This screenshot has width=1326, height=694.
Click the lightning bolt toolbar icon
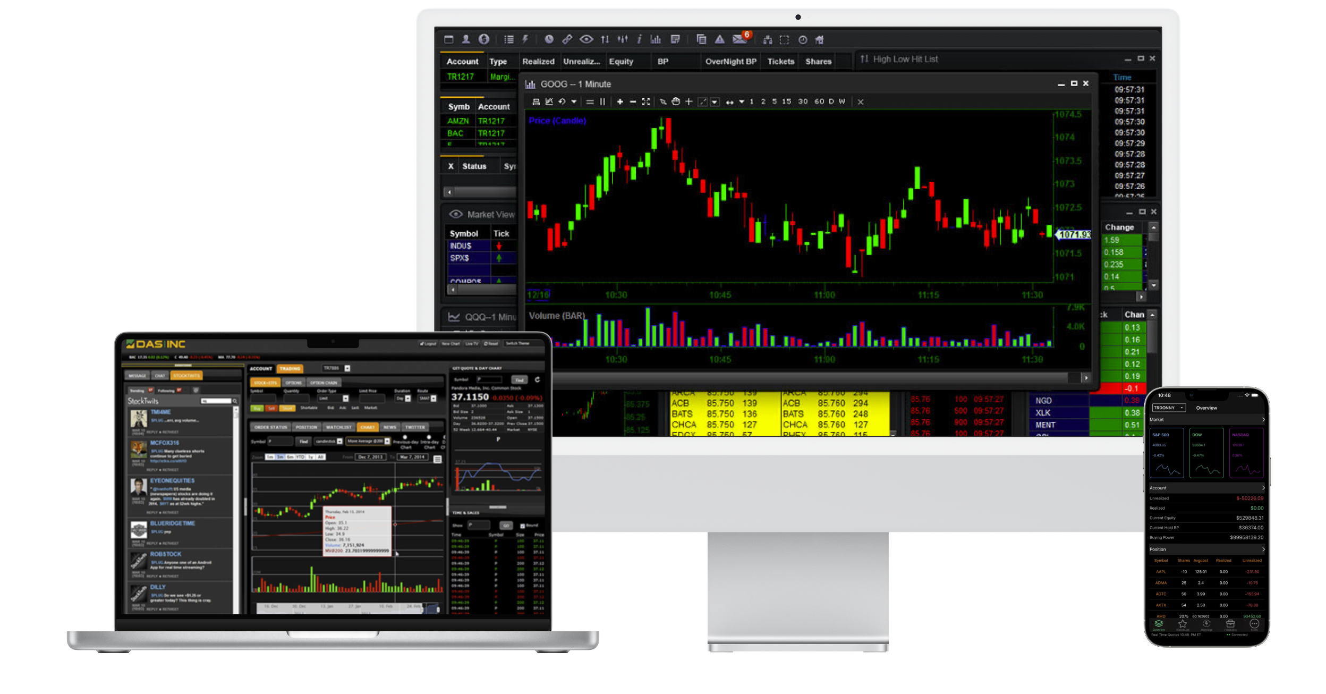[525, 39]
